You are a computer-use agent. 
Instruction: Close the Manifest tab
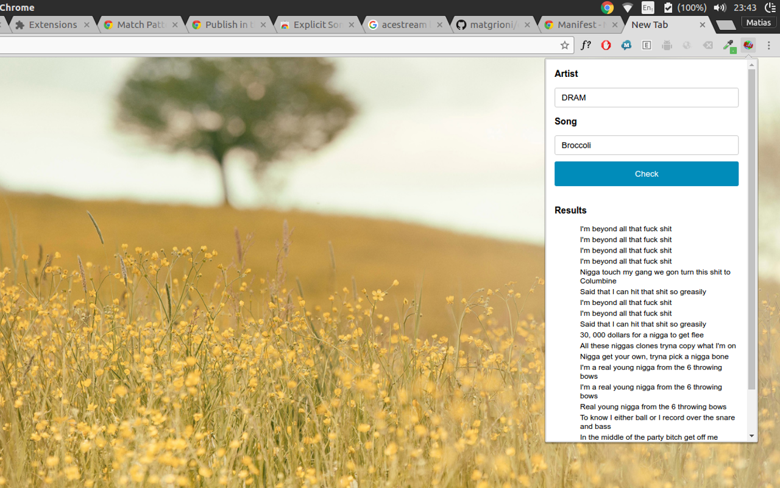615,25
